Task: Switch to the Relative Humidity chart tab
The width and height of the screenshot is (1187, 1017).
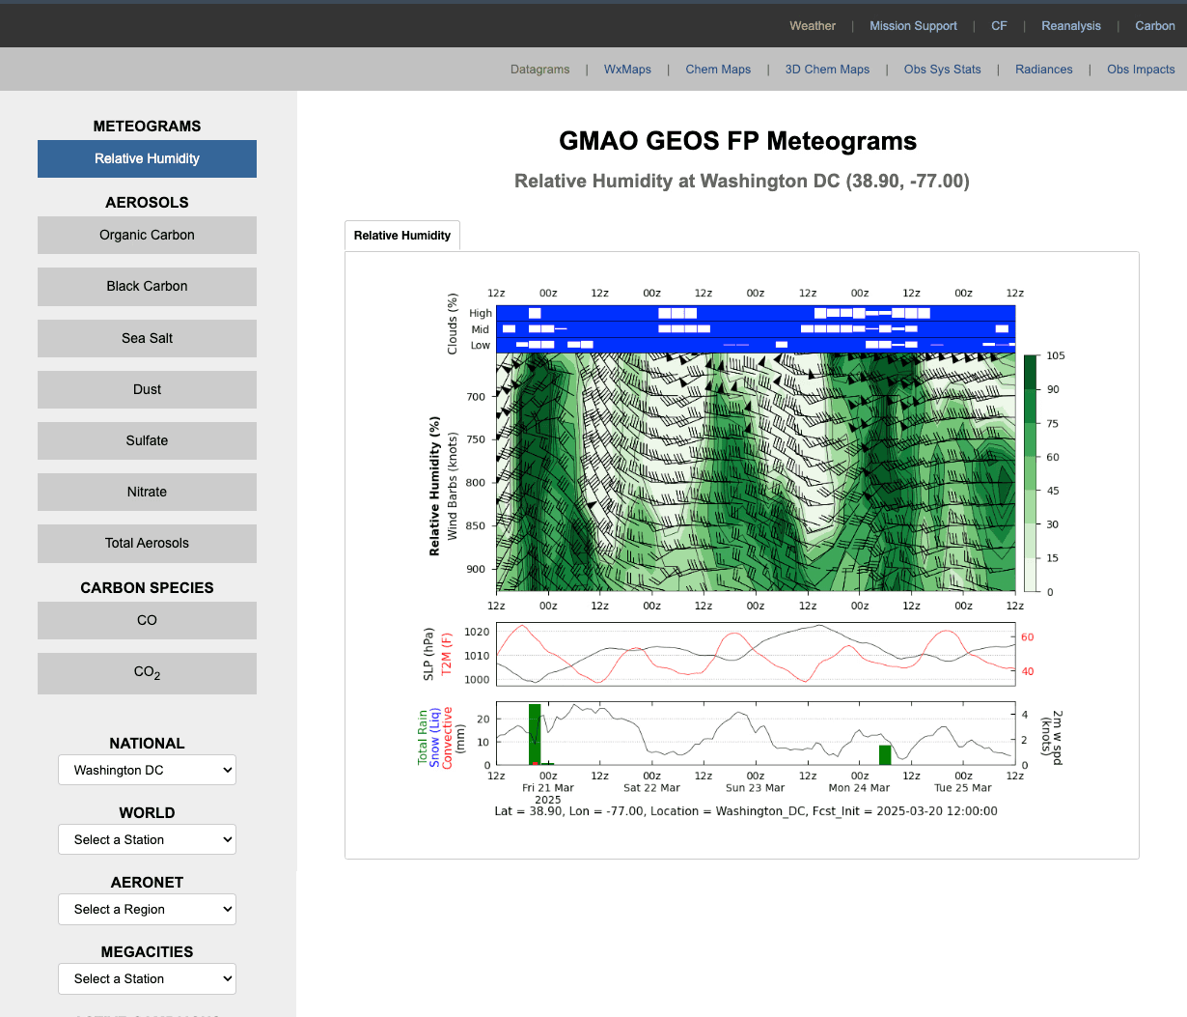Action: pos(402,236)
